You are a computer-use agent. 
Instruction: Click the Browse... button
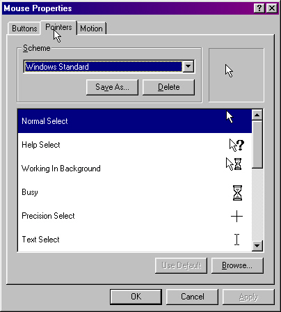tap(237, 265)
